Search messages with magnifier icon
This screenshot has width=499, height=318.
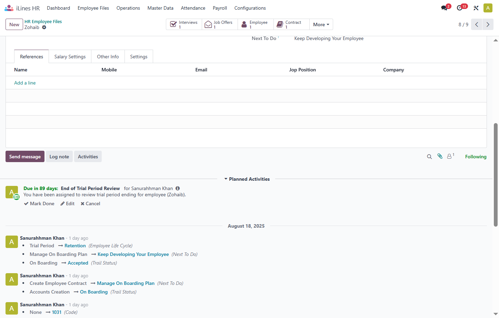click(429, 157)
